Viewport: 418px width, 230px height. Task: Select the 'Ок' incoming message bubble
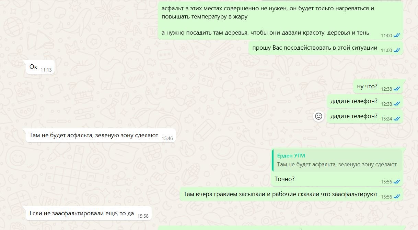coord(40,67)
